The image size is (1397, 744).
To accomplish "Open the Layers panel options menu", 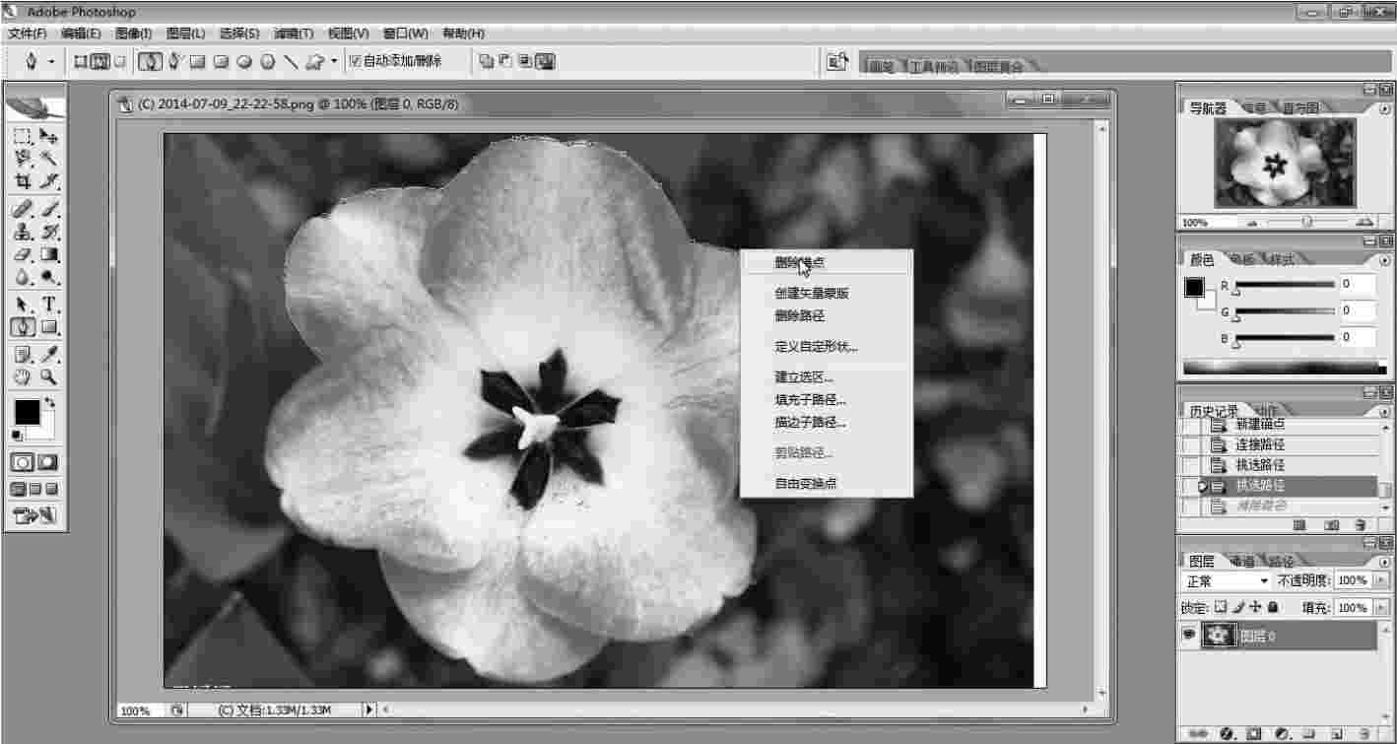I will [1386, 561].
